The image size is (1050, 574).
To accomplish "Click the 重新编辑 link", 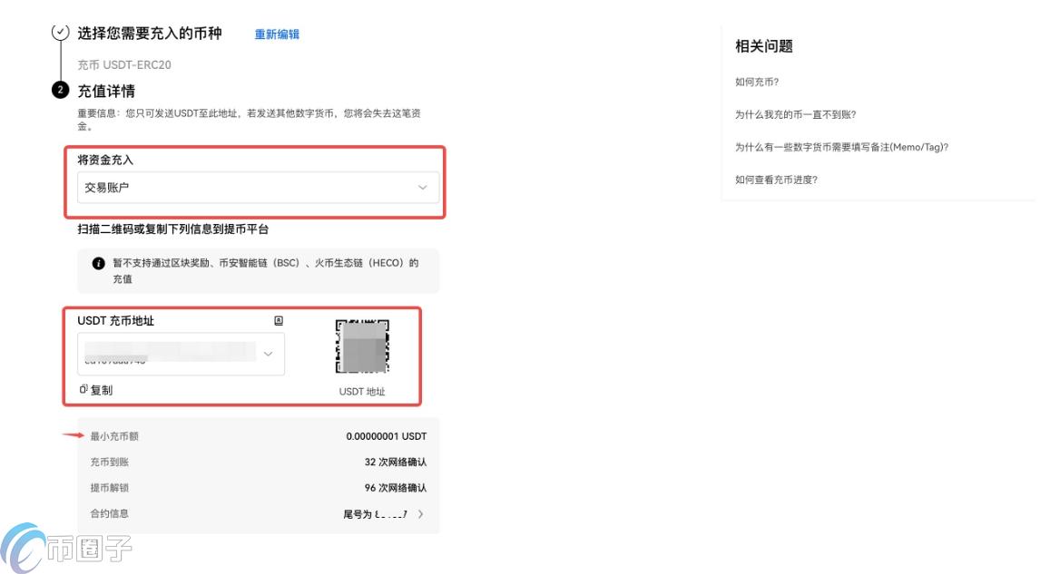I will pyautogui.click(x=277, y=34).
